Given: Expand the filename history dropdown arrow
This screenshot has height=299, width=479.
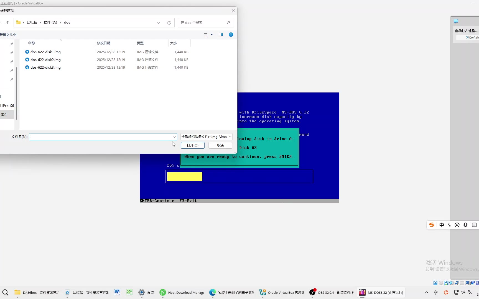Looking at the screenshot, I should point(174,137).
